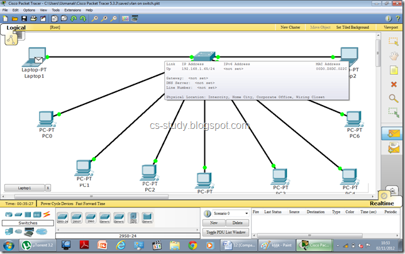Switch to the Logical workspace tab
Viewport: 405px width, 254px height.
[x=16, y=28]
